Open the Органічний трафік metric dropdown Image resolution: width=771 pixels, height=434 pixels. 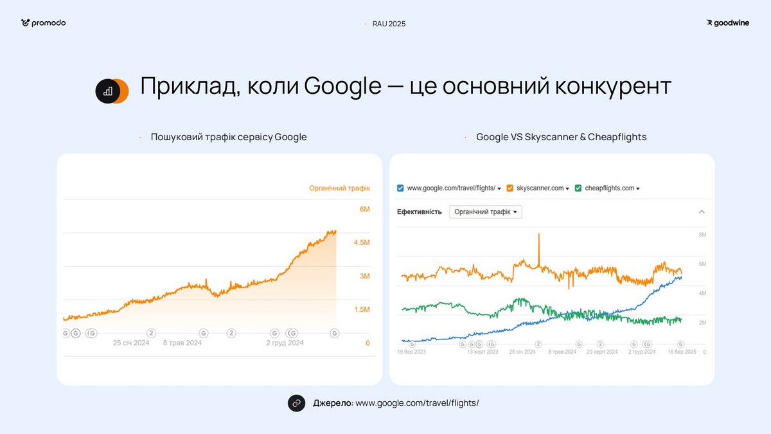(x=486, y=212)
